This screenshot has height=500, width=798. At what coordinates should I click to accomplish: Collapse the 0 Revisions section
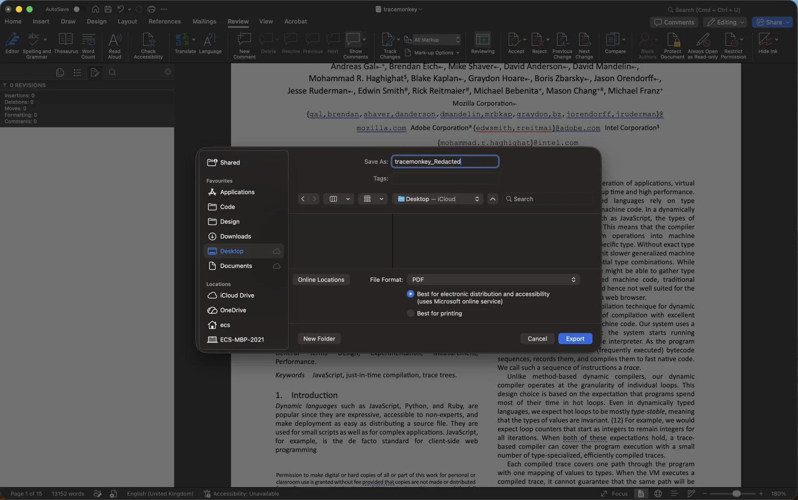(5, 85)
